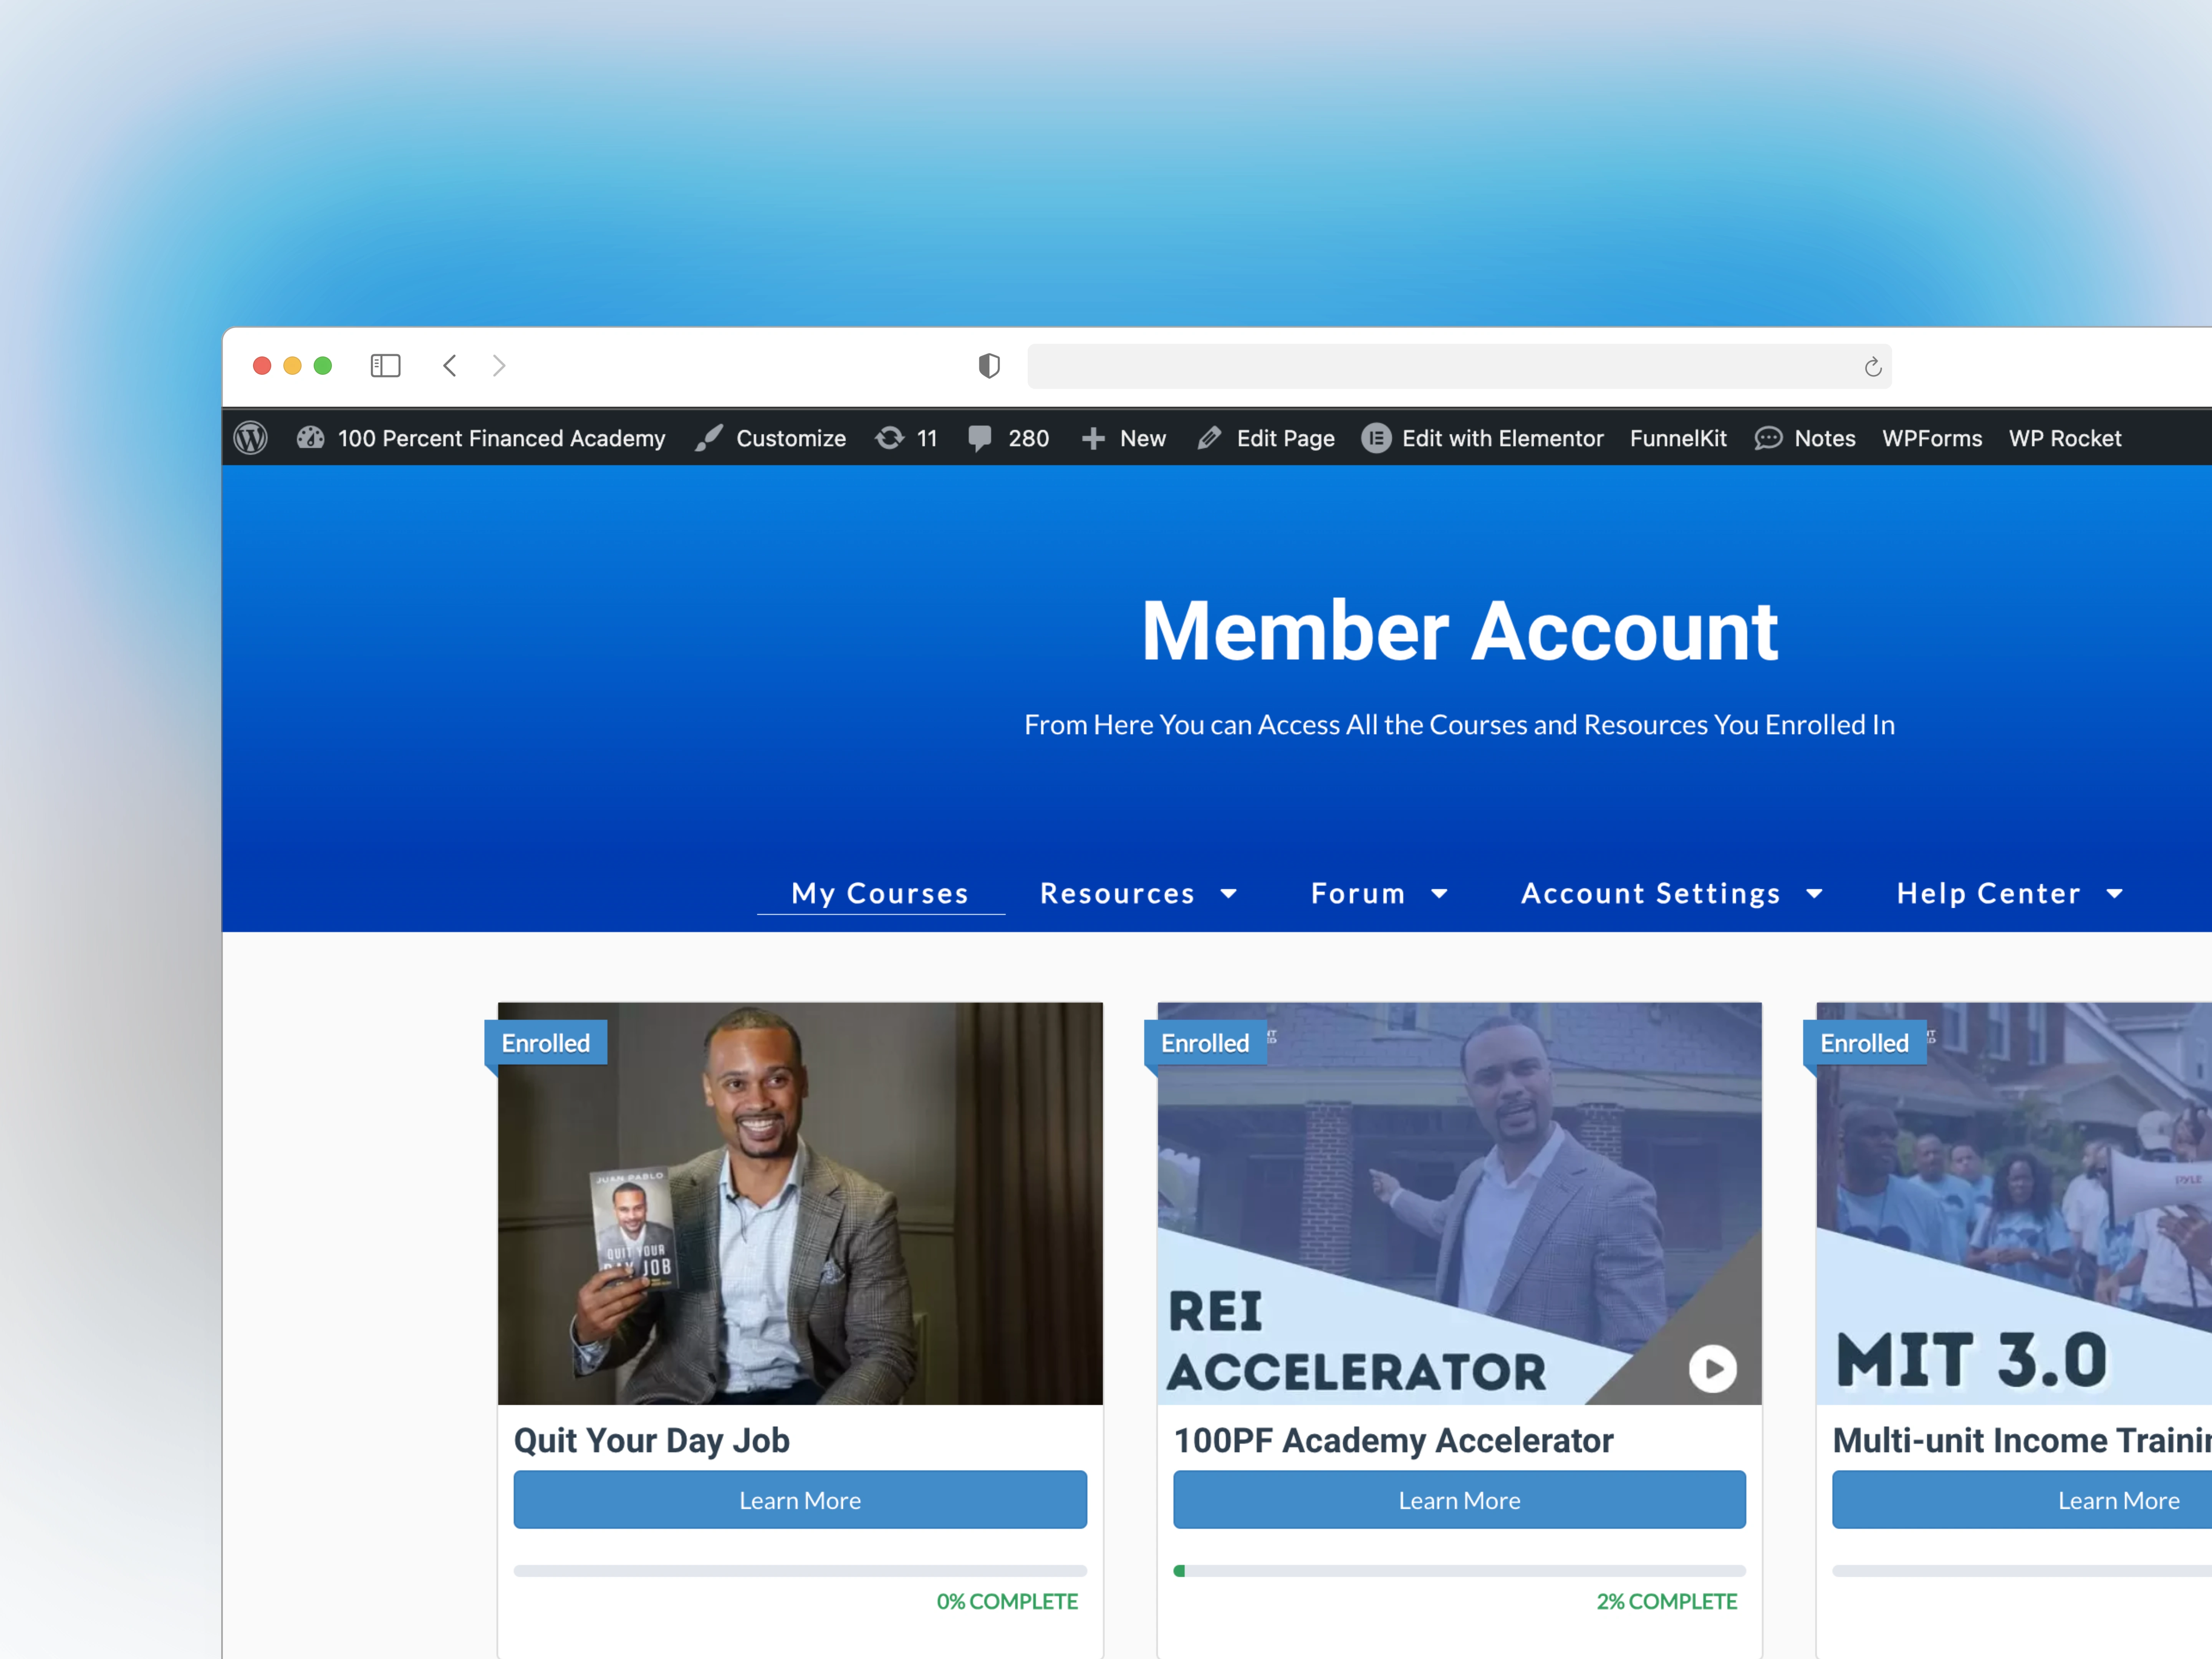2212x1659 pixels.
Task: Click the Enrolled badge on Quit Your Day Job
Action: 546,1043
